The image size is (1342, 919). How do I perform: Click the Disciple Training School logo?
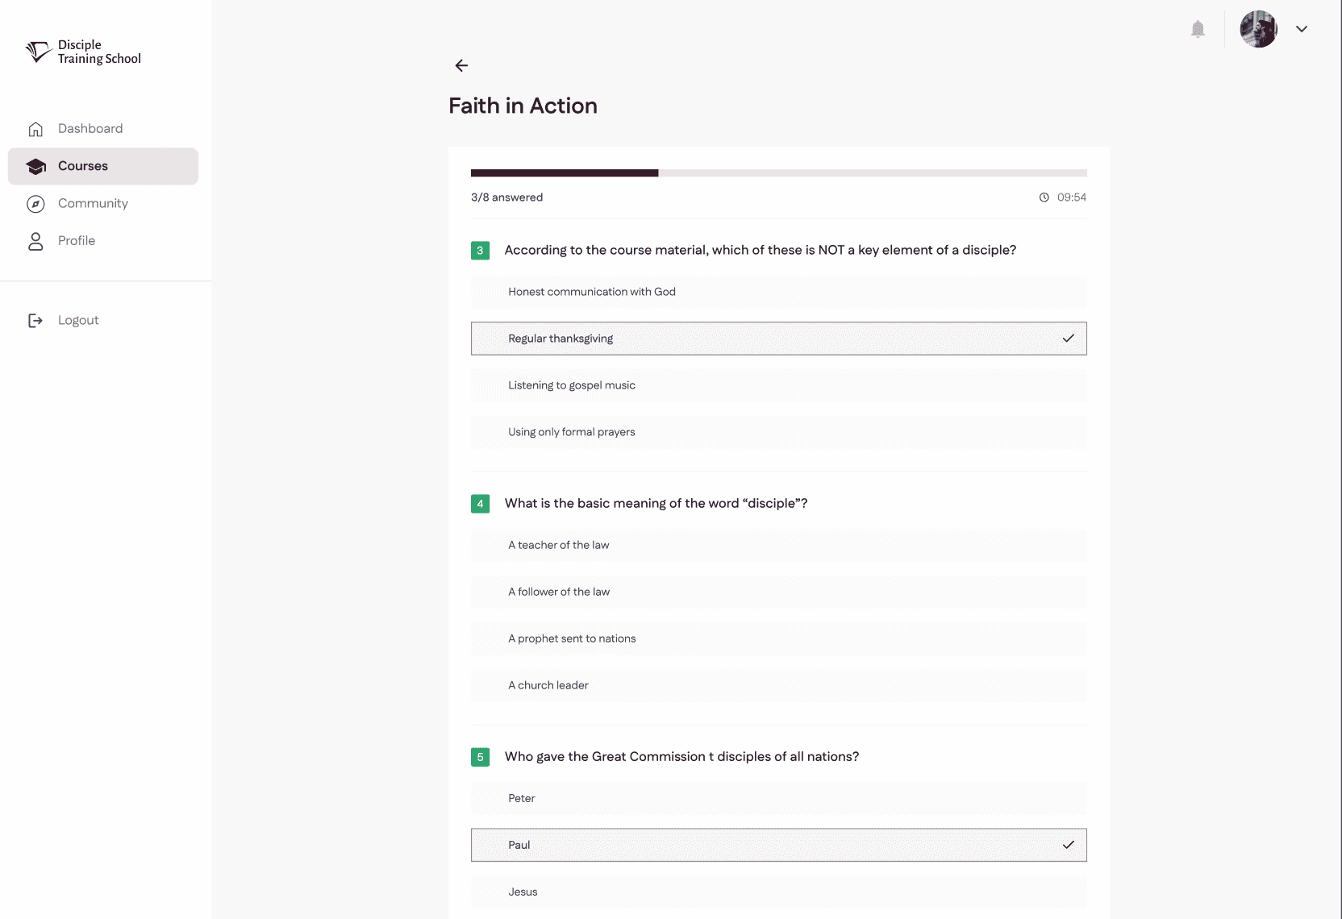(x=83, y=52)
